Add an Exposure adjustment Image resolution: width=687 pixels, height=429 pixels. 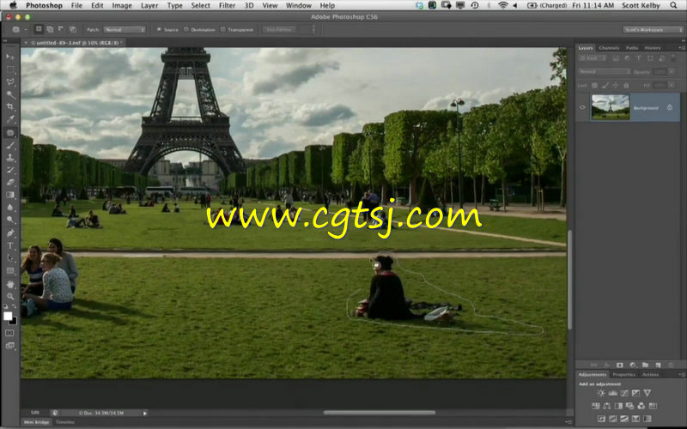[635, 393]
